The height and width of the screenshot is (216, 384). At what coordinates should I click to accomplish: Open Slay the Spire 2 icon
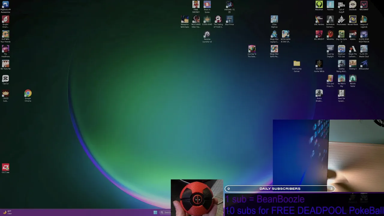point(341,37)
